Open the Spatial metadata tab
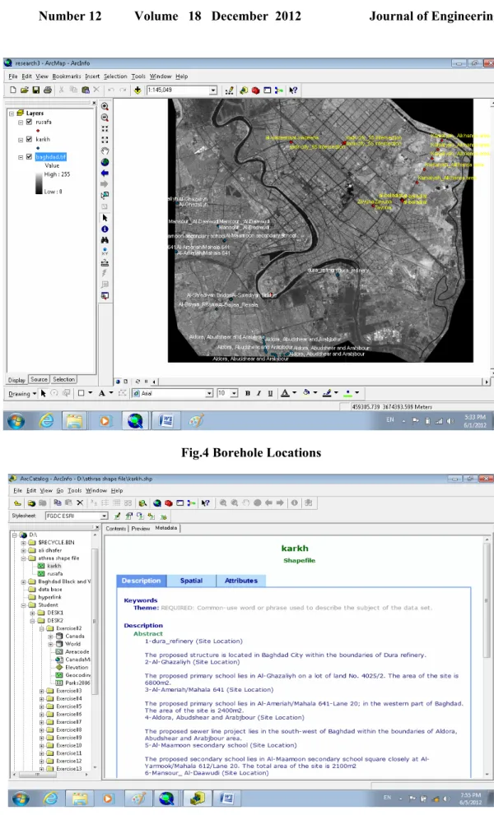This screenshot has width=494, height=815. (191, 581)
